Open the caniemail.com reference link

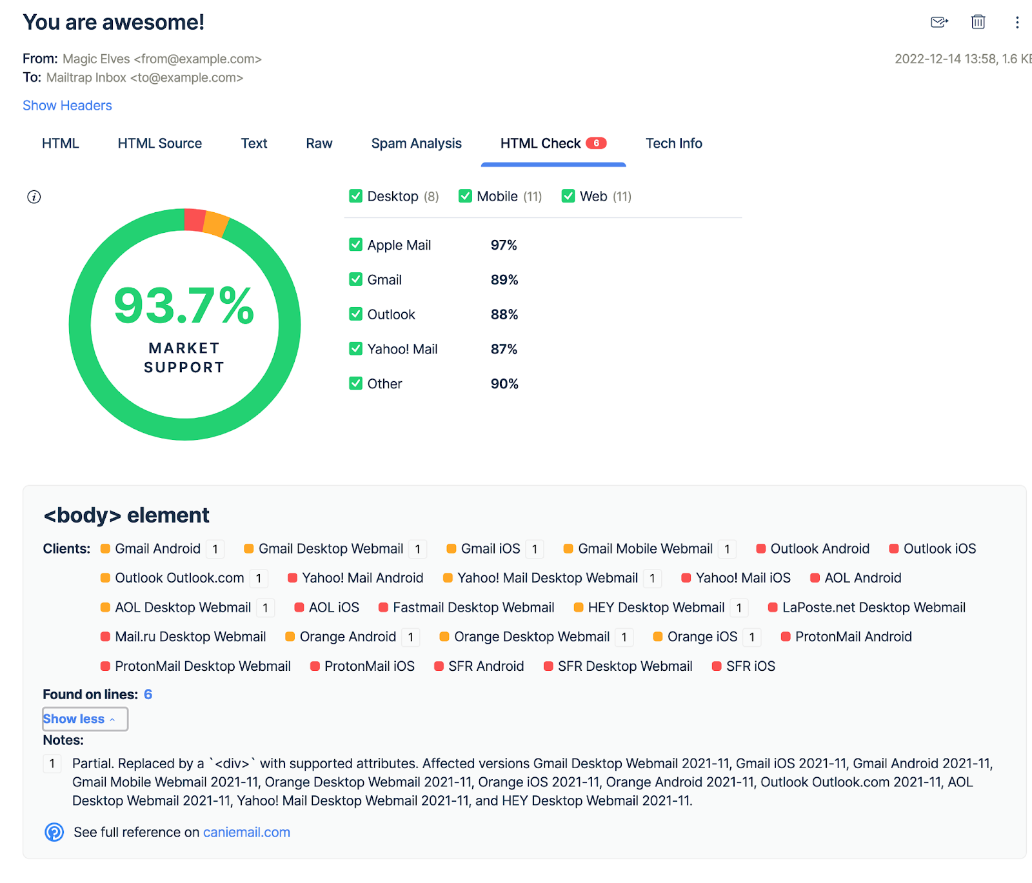pyautogui.click(x=246, y=833)
